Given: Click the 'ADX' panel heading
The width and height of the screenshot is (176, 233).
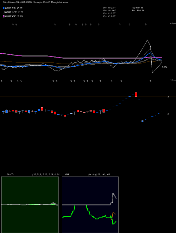Looking at the screenshot, I should [67, 174].
